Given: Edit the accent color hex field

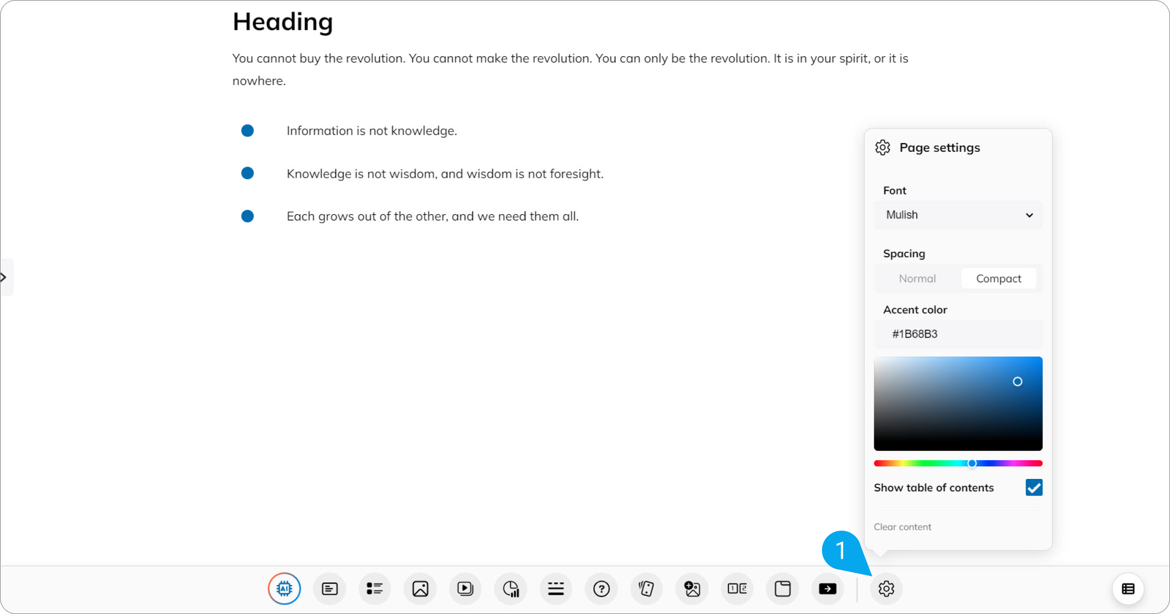Looking at the screenshot, I should [958, 334].
